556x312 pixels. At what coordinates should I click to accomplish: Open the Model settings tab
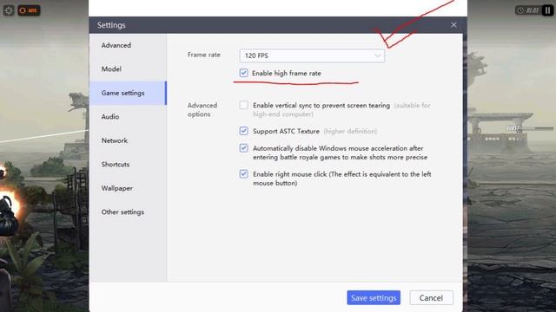pyautogui.click(x=128, y=69)
